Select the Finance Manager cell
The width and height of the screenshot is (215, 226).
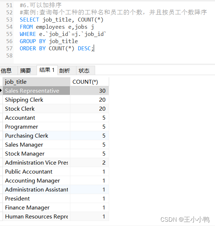point(37,208)
